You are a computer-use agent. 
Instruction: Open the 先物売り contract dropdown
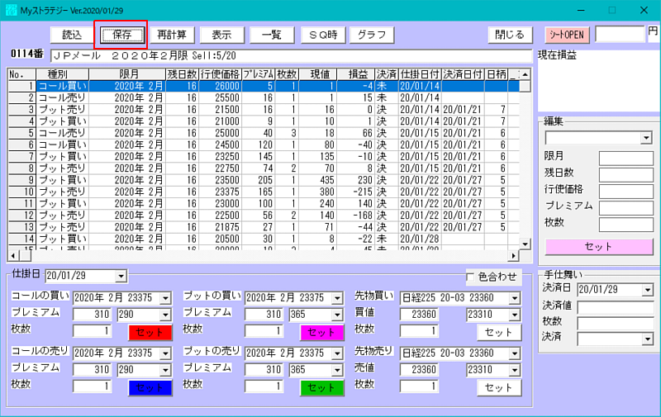coord(515,353)
